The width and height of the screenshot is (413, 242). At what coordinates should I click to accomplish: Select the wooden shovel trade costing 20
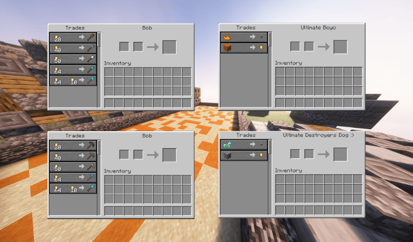point(73,38)
